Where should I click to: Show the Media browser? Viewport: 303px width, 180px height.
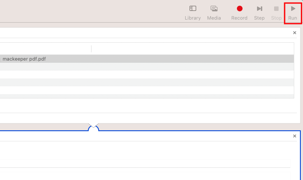click(214, 13)
